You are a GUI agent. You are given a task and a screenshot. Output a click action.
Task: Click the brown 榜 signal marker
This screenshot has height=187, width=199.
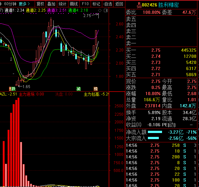click(x=95, y=89)
